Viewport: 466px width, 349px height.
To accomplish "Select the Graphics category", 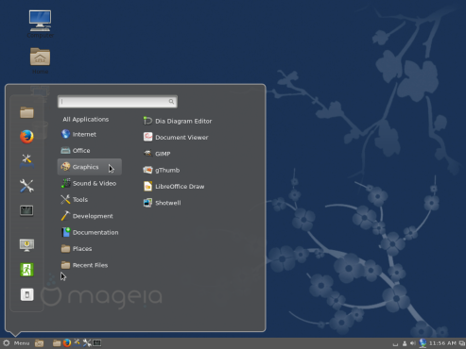I will coord(90,167).
